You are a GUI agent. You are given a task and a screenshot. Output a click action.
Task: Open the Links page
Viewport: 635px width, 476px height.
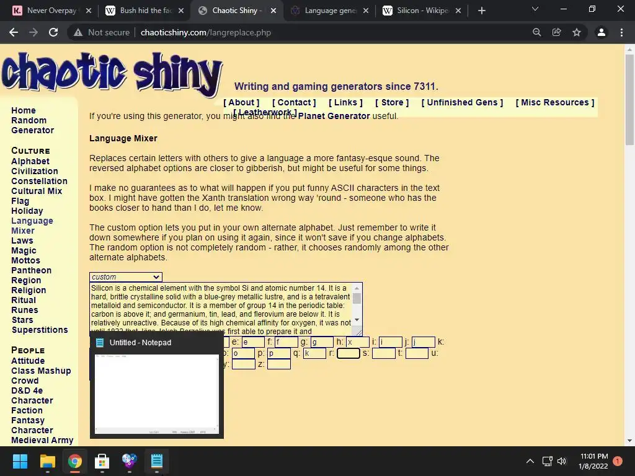point(345,102)
